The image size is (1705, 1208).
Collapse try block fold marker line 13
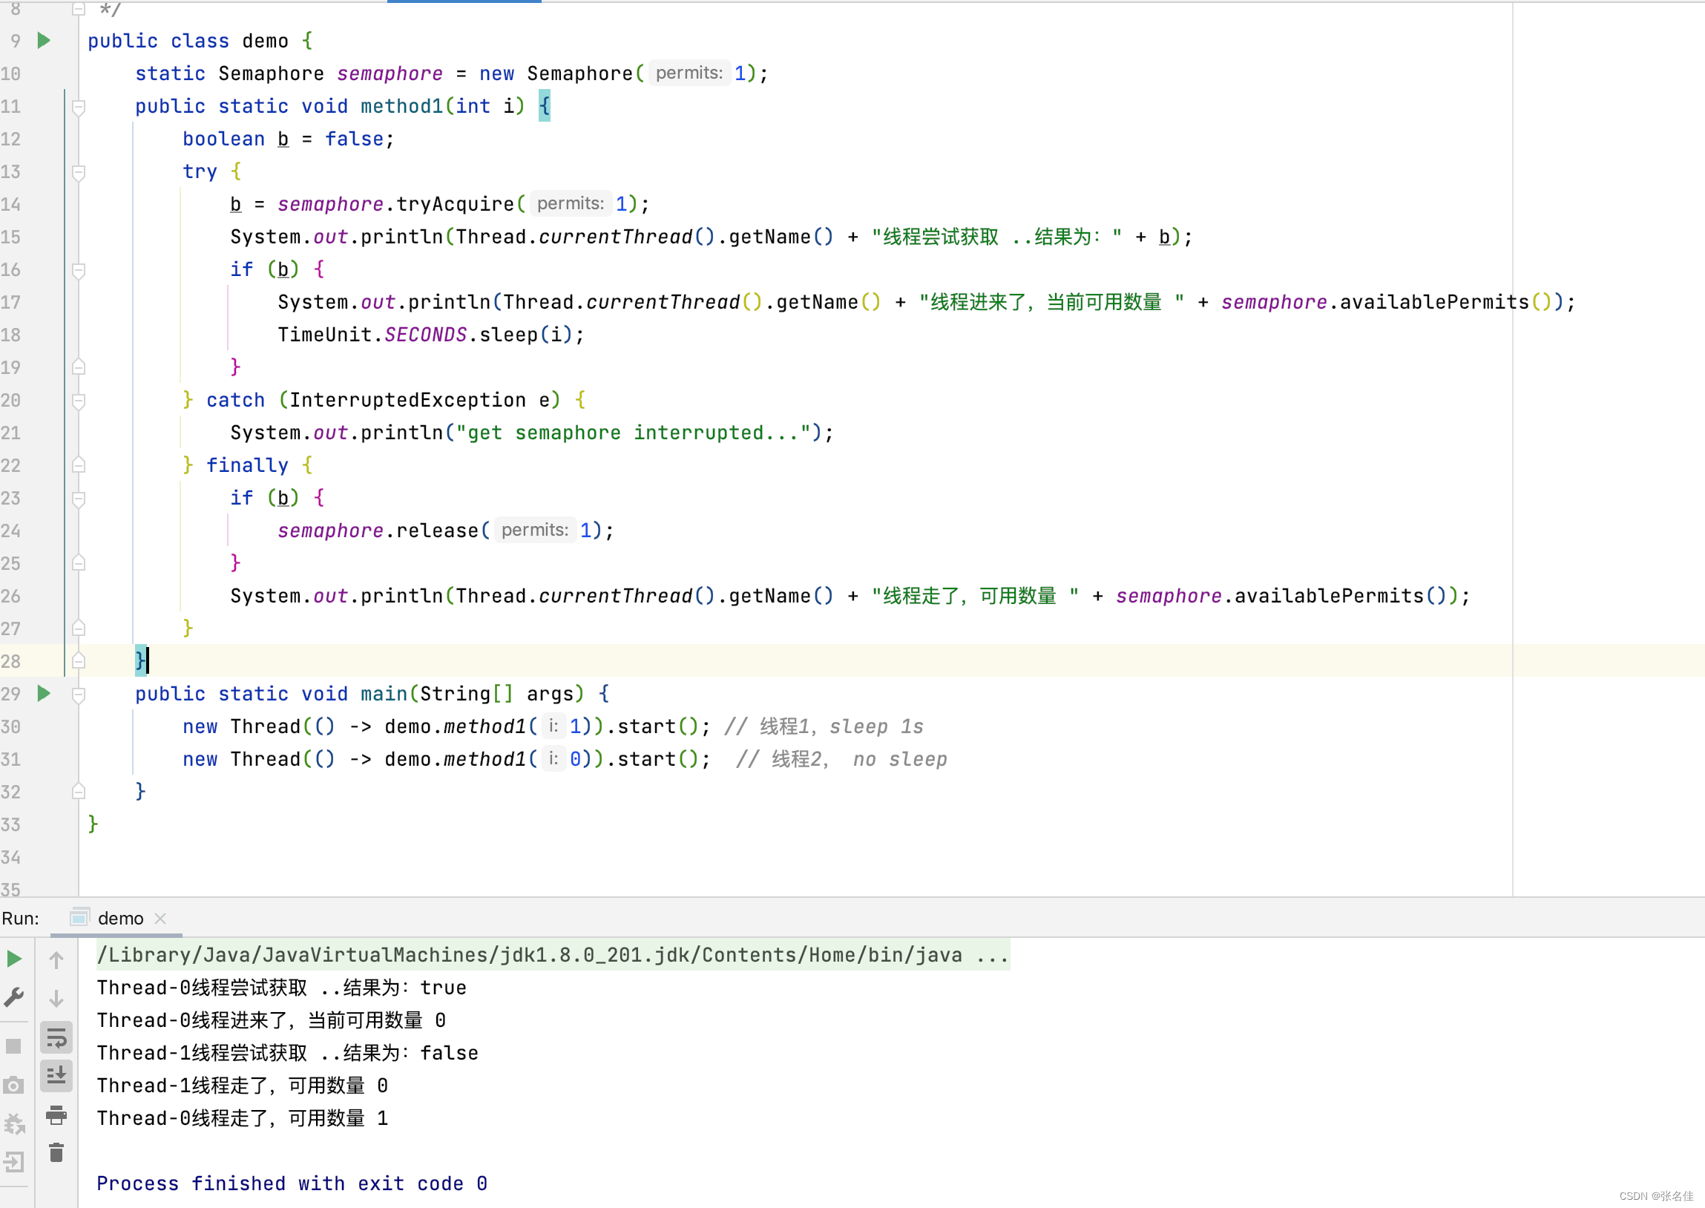(x=78, y=172)
